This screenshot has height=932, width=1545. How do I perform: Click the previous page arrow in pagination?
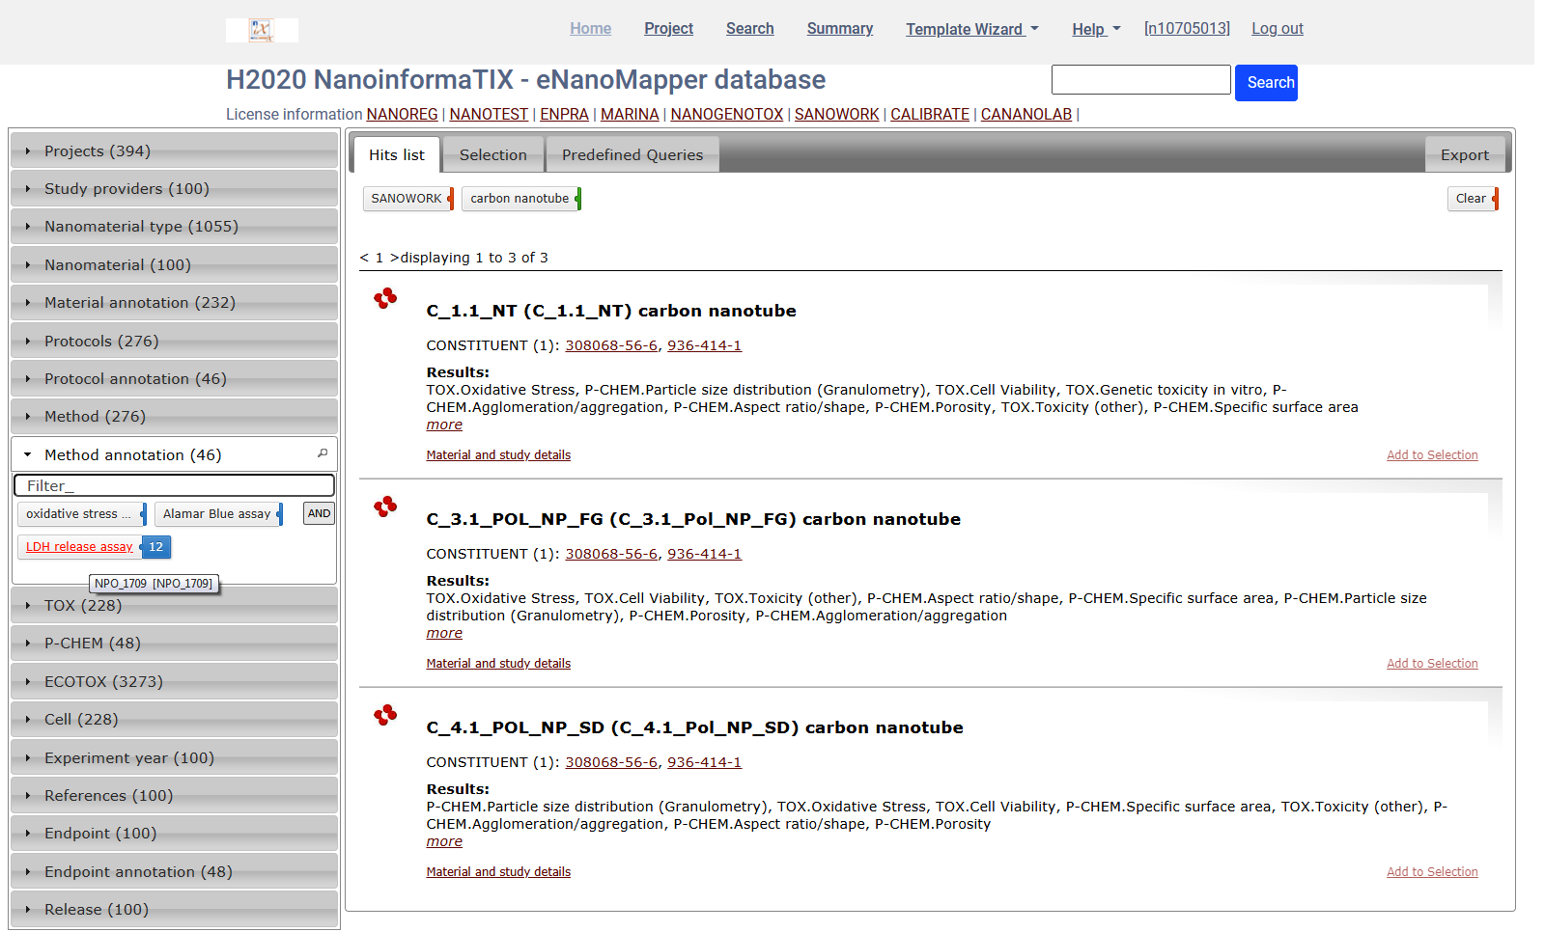coord(364,258)
